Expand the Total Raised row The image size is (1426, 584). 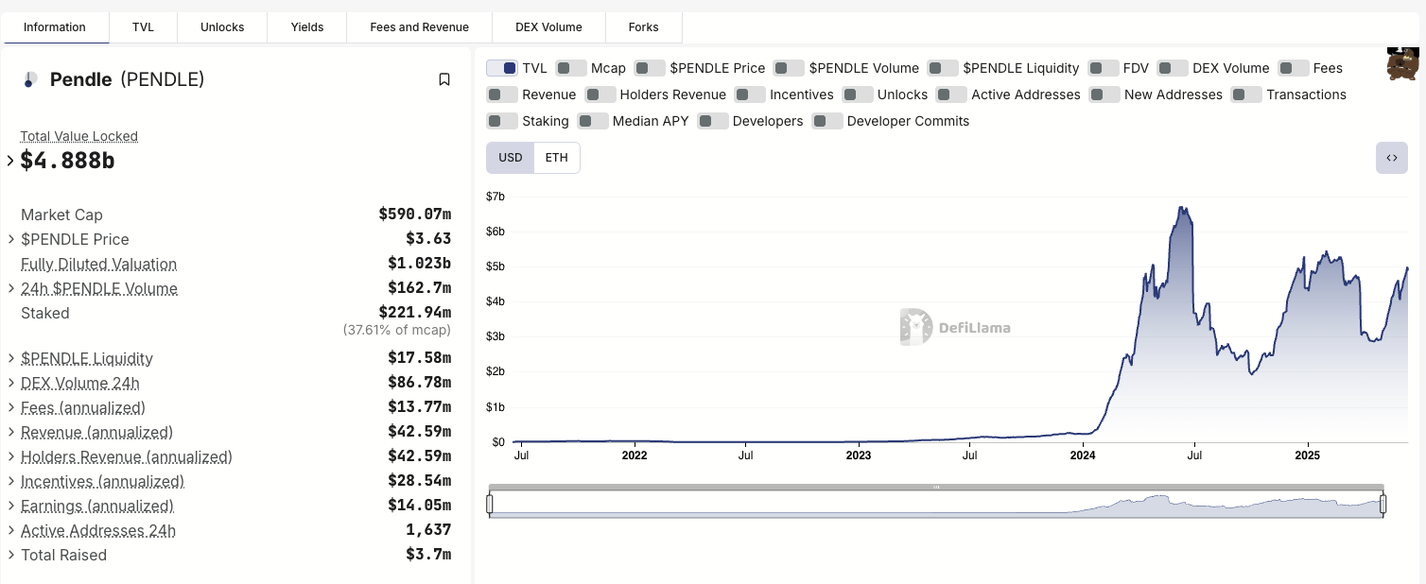(x=10, y=555)
